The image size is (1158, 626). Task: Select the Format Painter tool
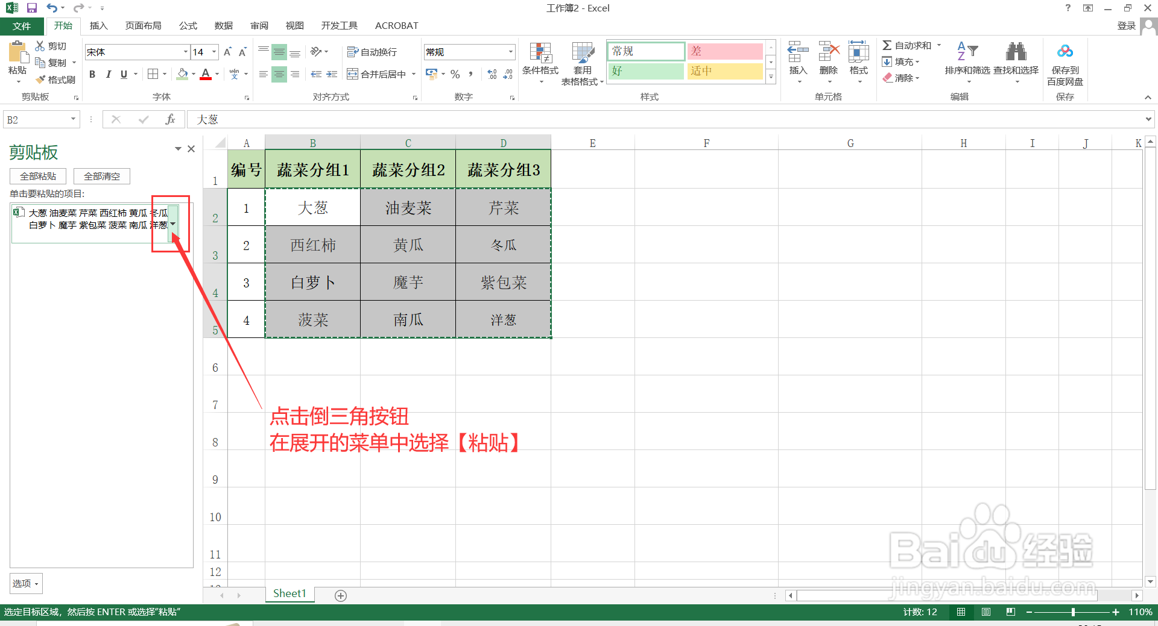pos(56,79)
